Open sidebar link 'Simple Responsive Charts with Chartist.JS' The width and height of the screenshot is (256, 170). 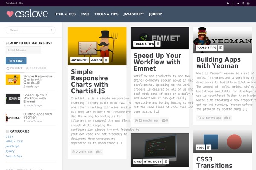(38, 79)
